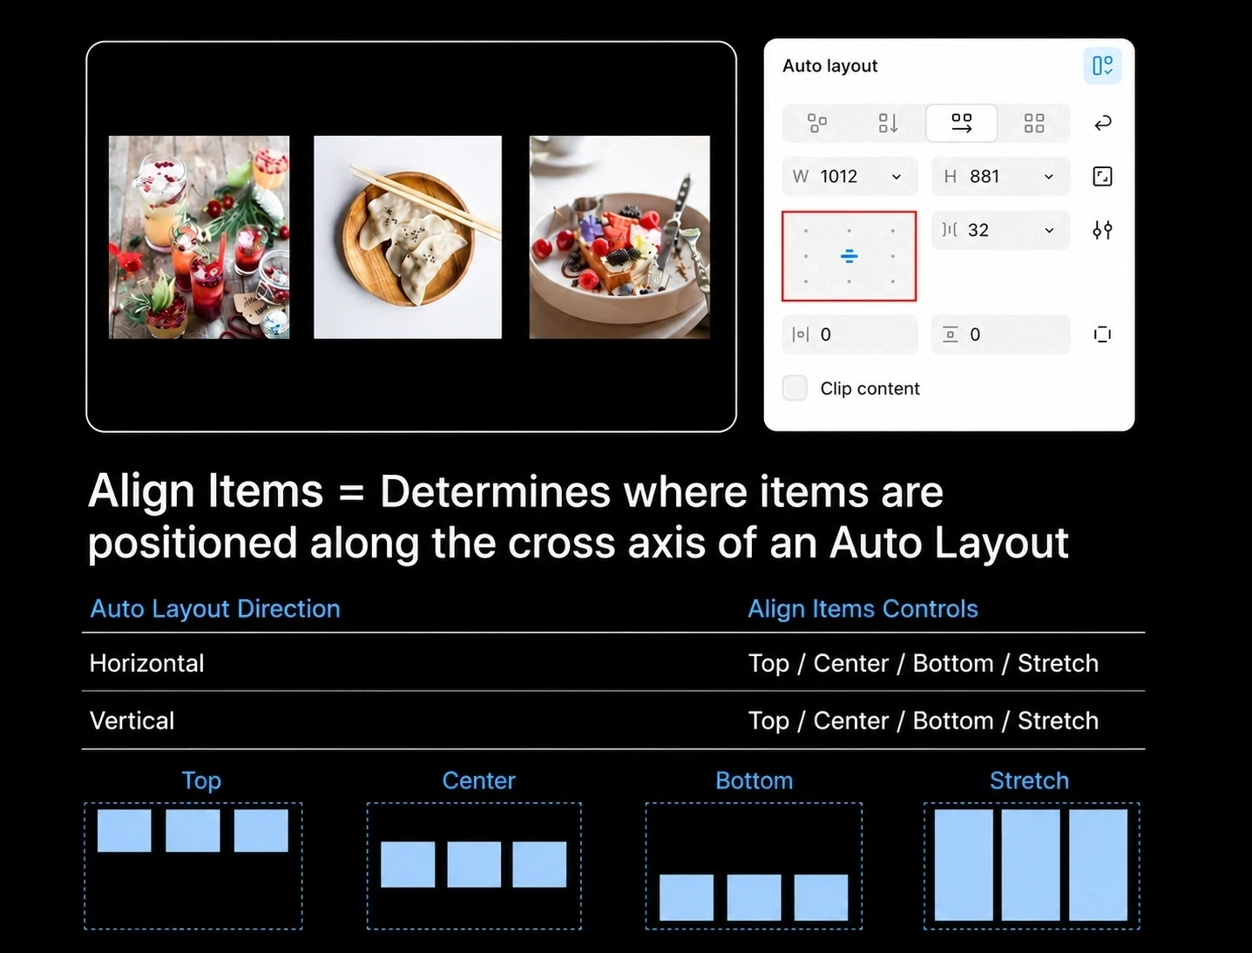The width and height of the screenshot is (1252, 953).
Task: Click the 'Clip content' label text
Action: tap(870, 389)
